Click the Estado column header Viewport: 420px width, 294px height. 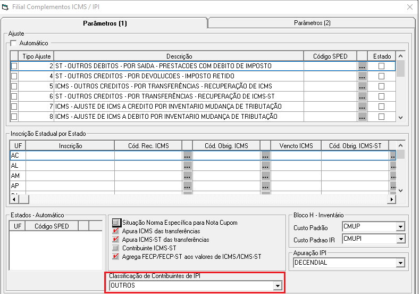click(382, 56)
